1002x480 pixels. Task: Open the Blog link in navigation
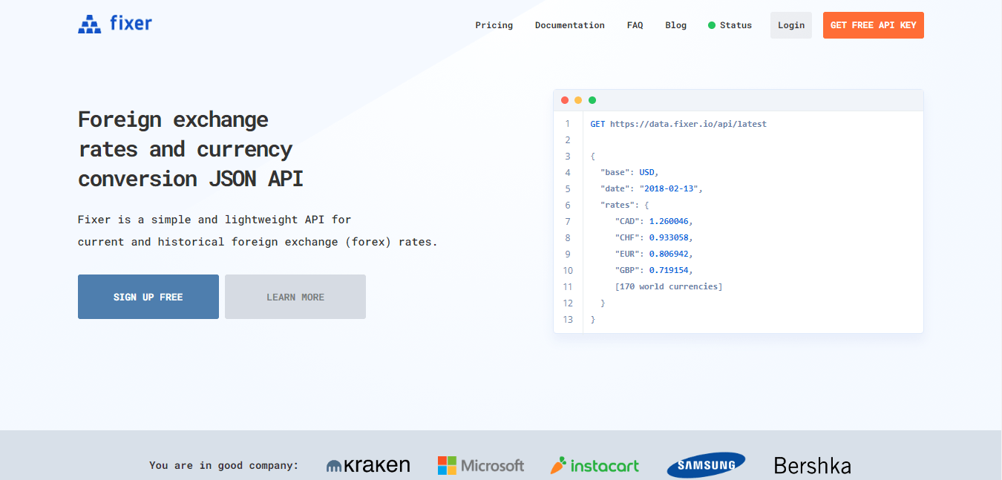point(675,25)
